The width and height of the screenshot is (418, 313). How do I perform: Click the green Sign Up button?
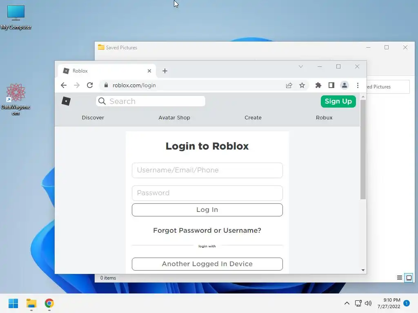pyautogui.click(x=338, y=101)
